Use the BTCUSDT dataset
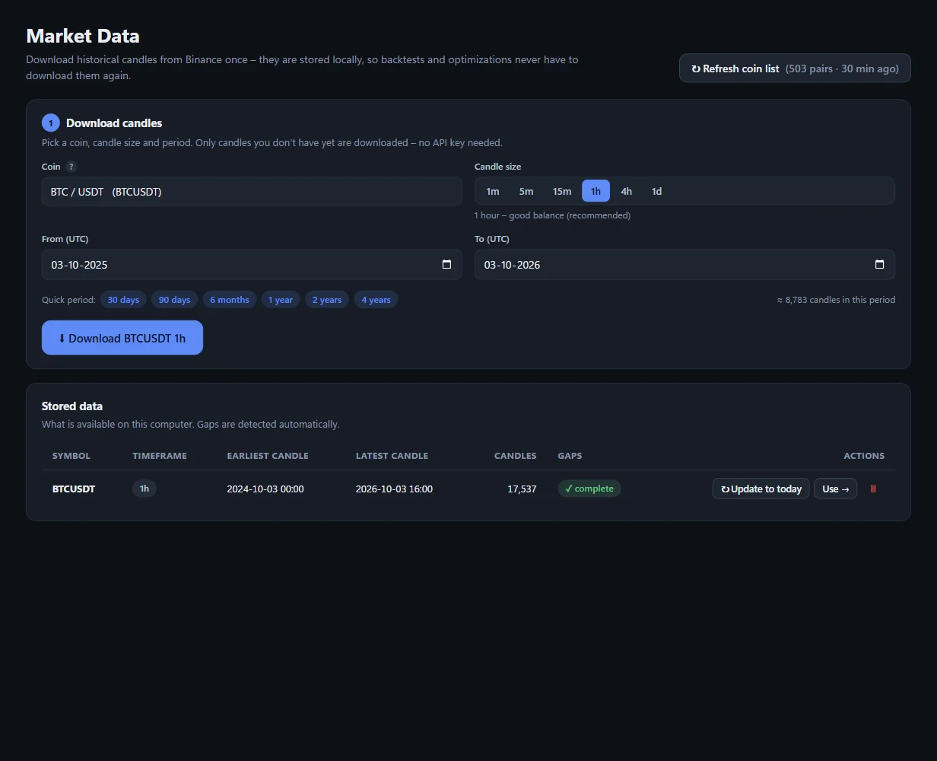The height and width of the screenshot is (761, 937). (x=835, y=489)
